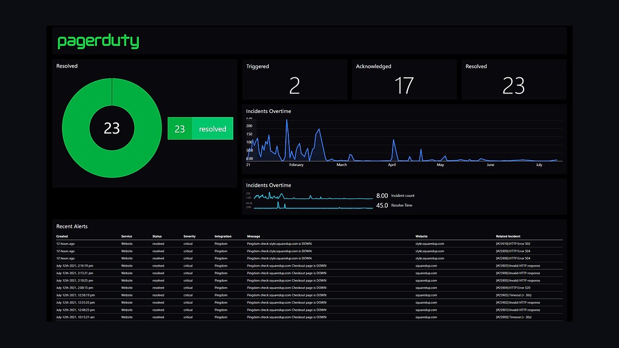
Task: Select the July 12th 2021, 2:16:19 pm timestamp
Action: (75, 266)
